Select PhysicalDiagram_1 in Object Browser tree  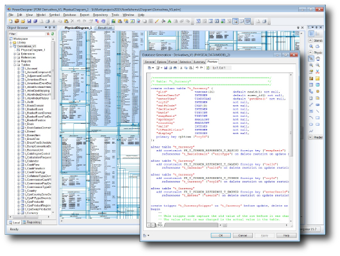point(33,50)
